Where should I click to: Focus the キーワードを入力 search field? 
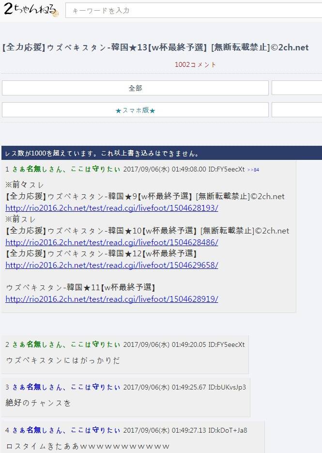coord(194,10)
